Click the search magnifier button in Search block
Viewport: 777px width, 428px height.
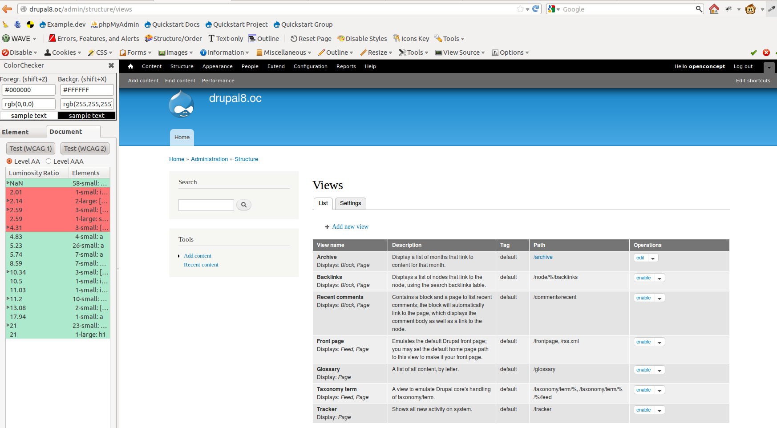click(x=243, y=205)
